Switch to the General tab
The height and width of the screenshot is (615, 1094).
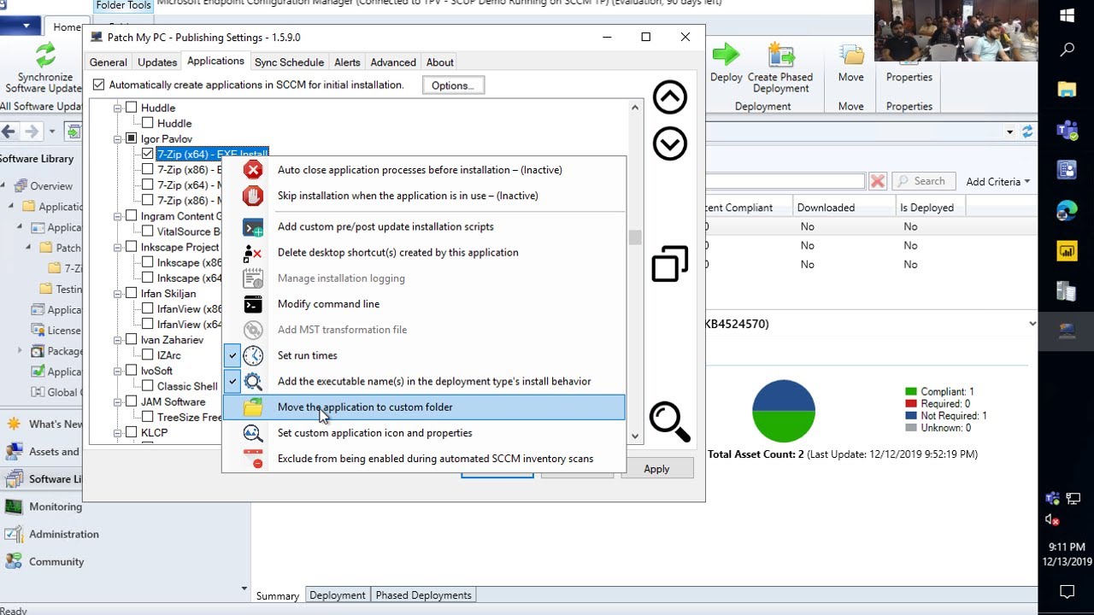109,62
